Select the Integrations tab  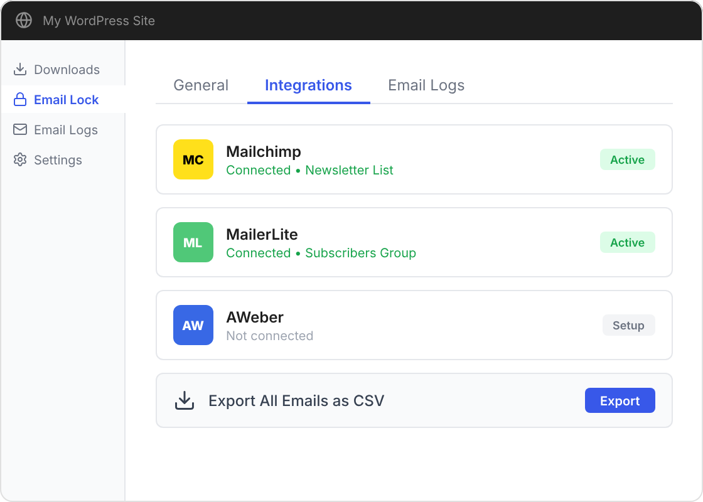pos(308,85)
